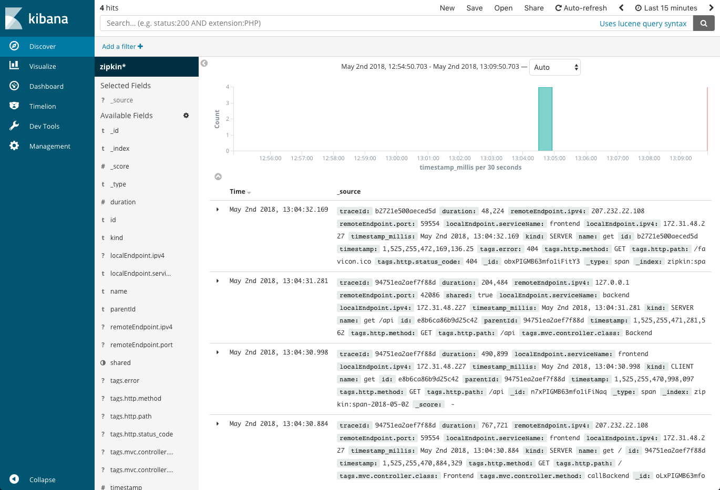The height and width of the screenshot is (490, 720).
Task: Click New in the top menu
Action: [x=447, y=8]
